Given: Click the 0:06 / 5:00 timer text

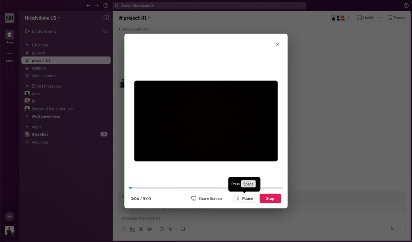Looking at the screenshot, I should click(141, 199).
